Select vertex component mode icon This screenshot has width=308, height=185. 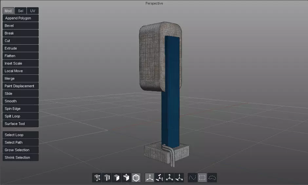(97, 178)
